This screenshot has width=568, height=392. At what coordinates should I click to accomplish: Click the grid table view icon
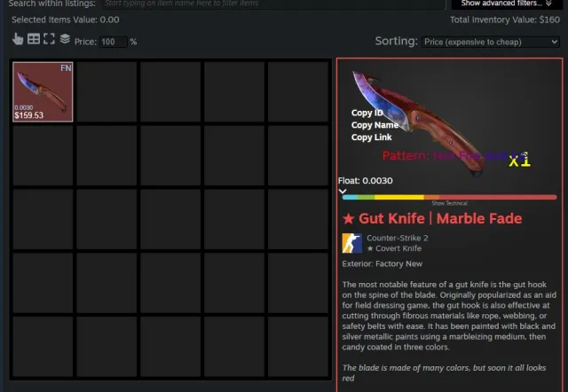tap(34, 39)
